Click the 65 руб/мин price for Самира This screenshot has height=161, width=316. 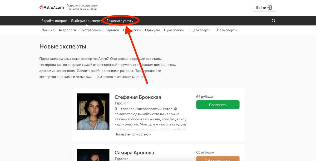205,152
